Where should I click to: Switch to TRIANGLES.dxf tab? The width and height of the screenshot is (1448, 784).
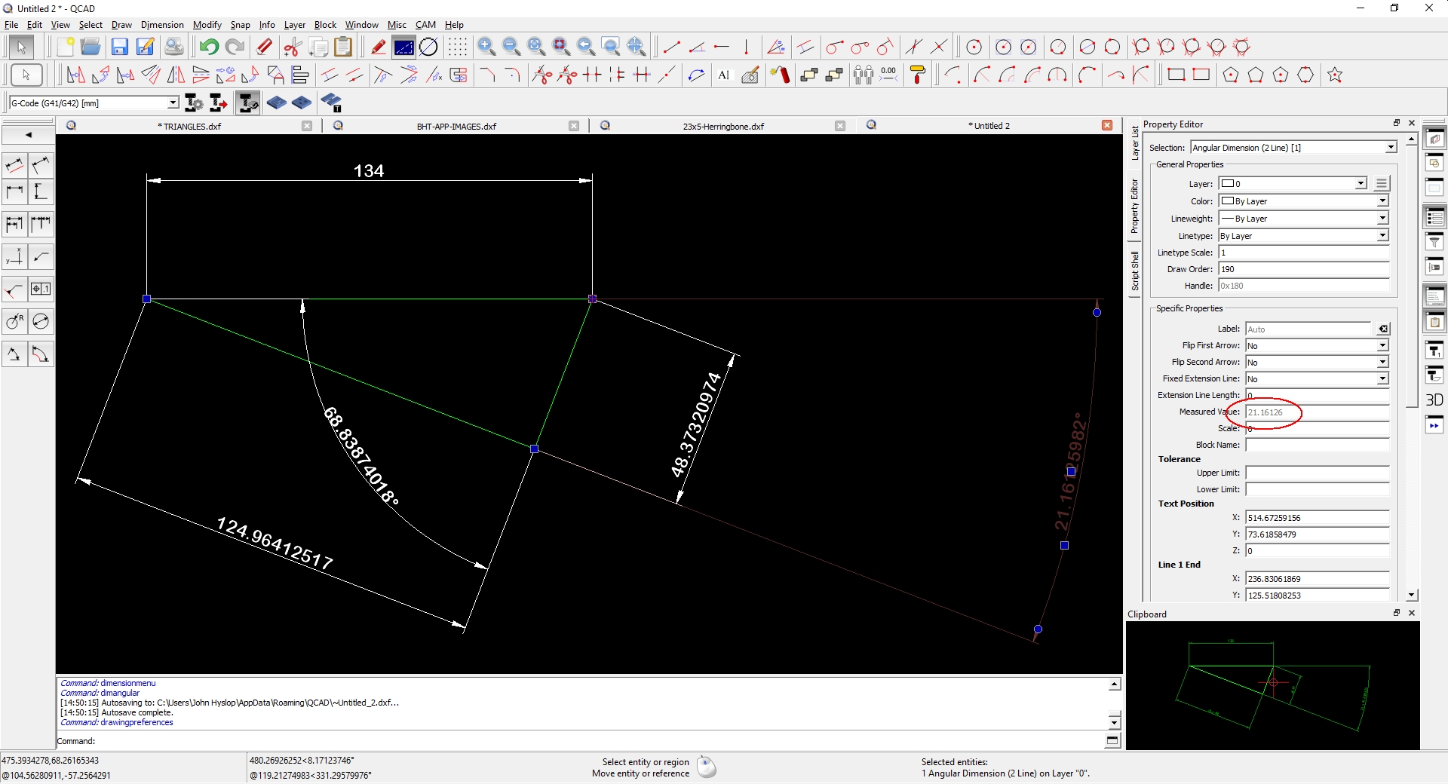(189, 126)
